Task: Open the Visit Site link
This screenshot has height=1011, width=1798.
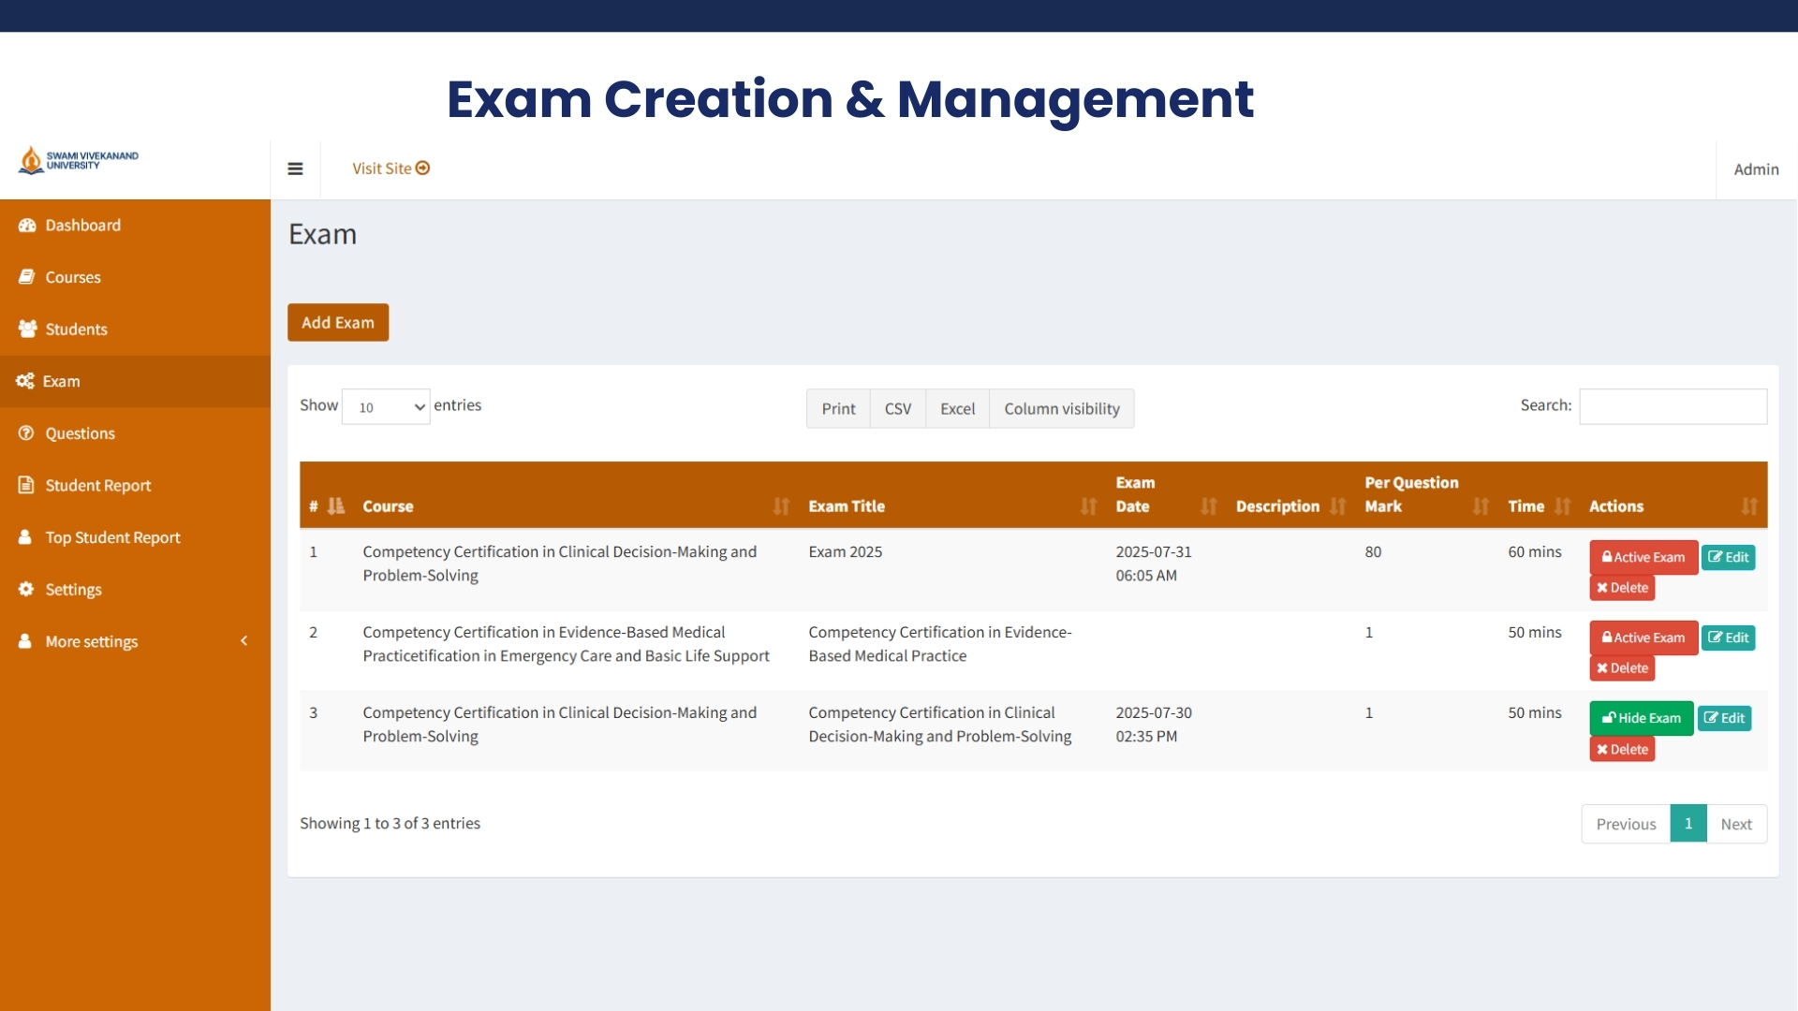Action: 390,168
